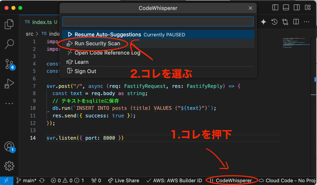Open the Manage gear icon
Image resolution: width=317 pixels, height=185 pixels.
9,166
